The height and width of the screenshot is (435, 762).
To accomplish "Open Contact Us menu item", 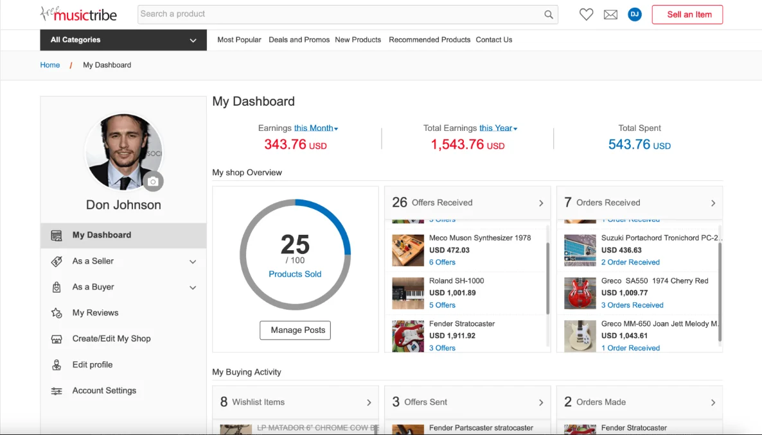I will (493, 40).
